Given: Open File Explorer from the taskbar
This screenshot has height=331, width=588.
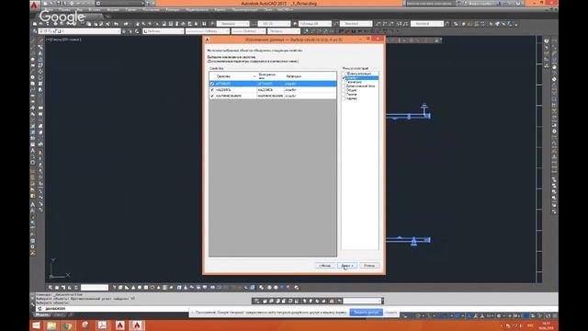Looking at the screenshot, I should point(51,325).
